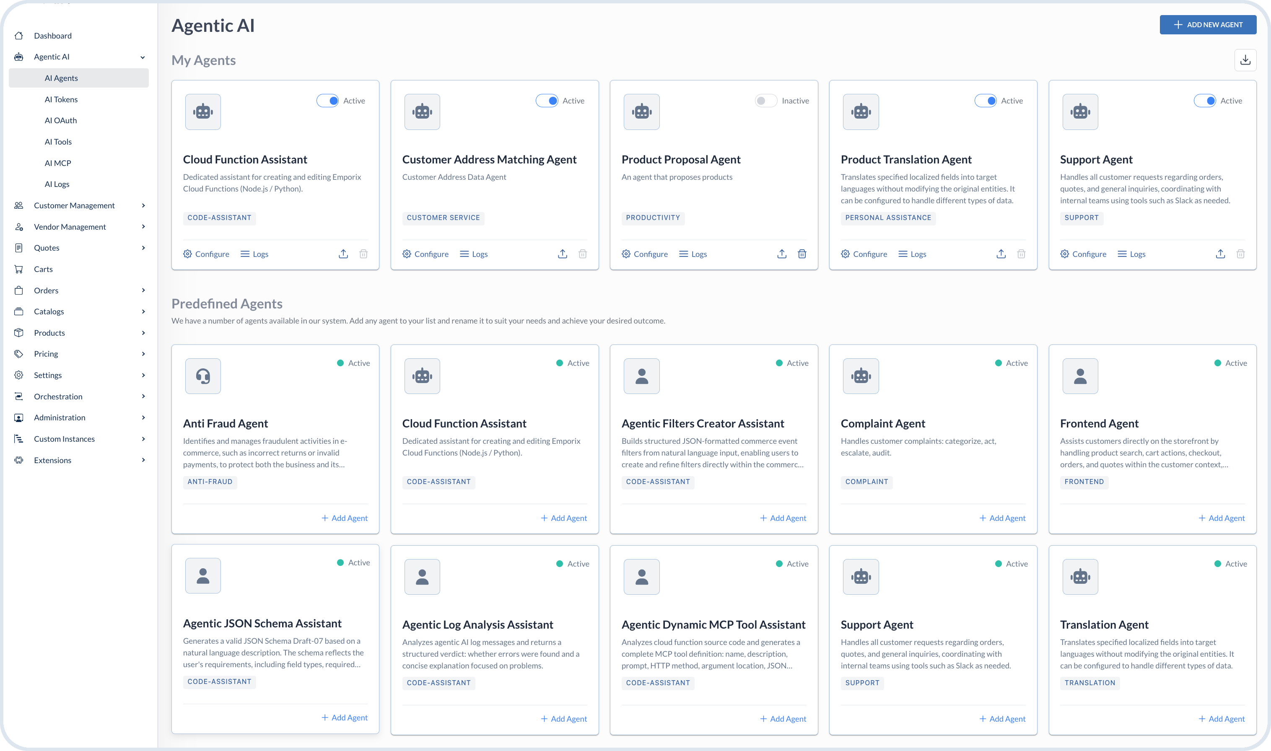Click the download icon beside My Agents
The width and height of the screenshot is (1271, 751).
[1245, 60]
